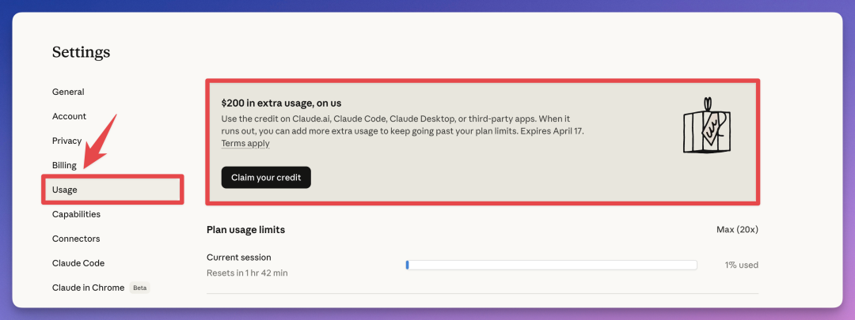This screenshot has width=855, height=320.
Task: Click the Beta badge beside Claude in Chrome
Action: coord(139,288)
